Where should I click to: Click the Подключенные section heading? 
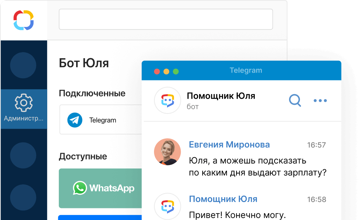coord(92,93)
